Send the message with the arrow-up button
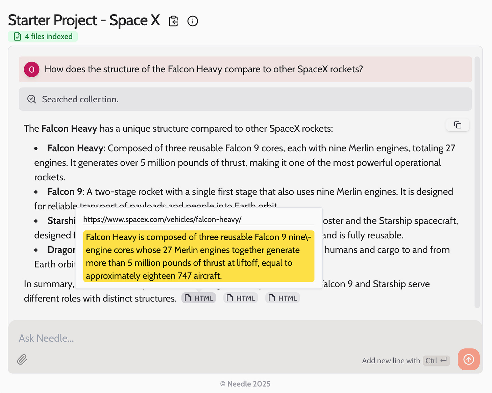The width and height of the screenshot is (492, 393). point(469,359)
